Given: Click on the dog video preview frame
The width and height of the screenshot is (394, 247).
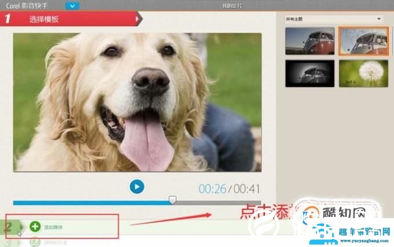Looking at the screenshot, I should coord(137,101).
